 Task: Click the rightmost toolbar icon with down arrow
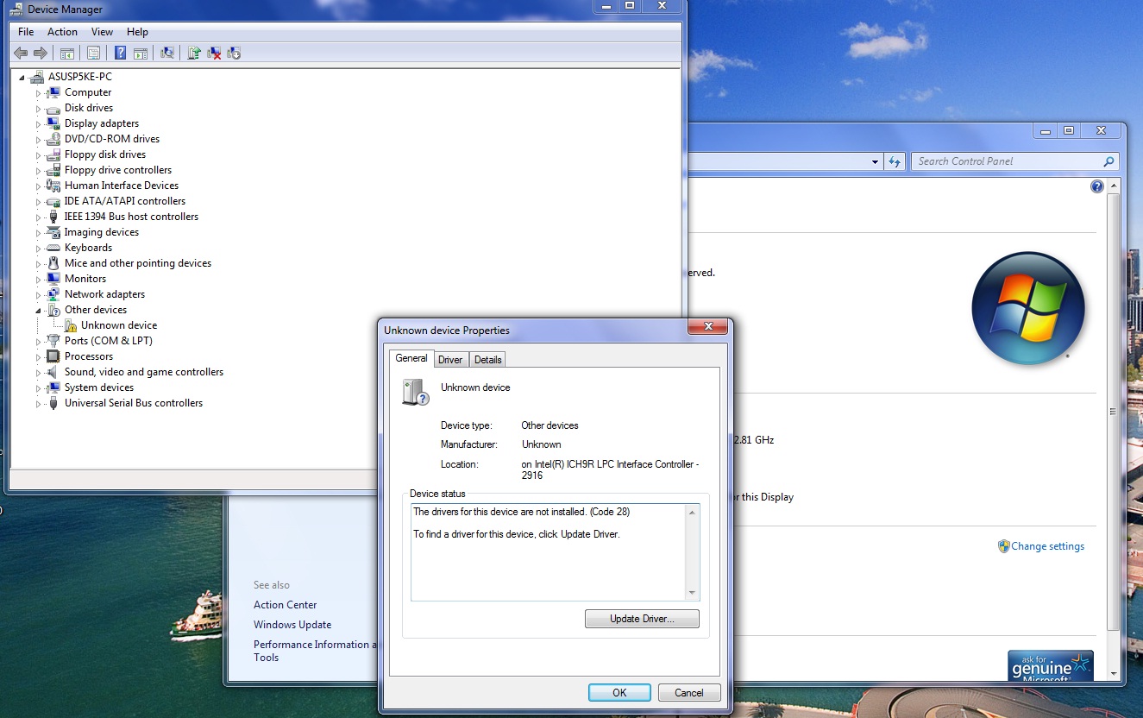click(234, 54)
